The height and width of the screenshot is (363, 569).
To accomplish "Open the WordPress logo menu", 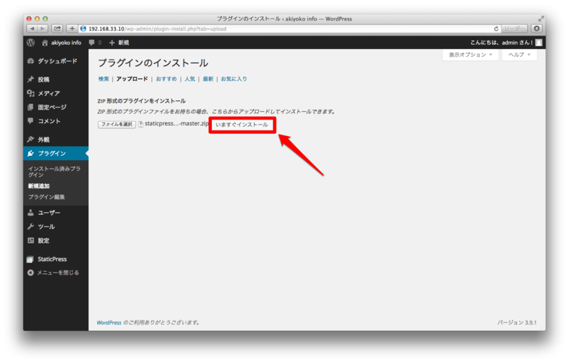I will [x=31, y=43].
